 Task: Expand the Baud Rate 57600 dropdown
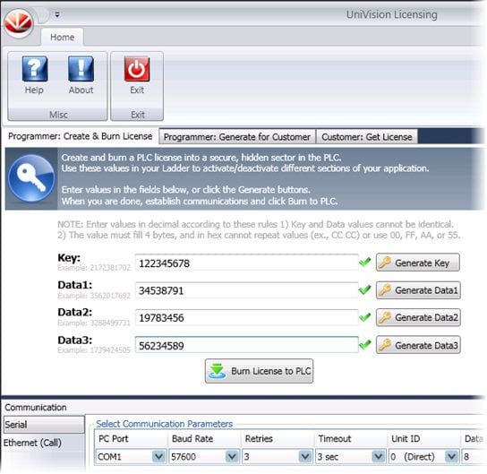tap(232, 457)
